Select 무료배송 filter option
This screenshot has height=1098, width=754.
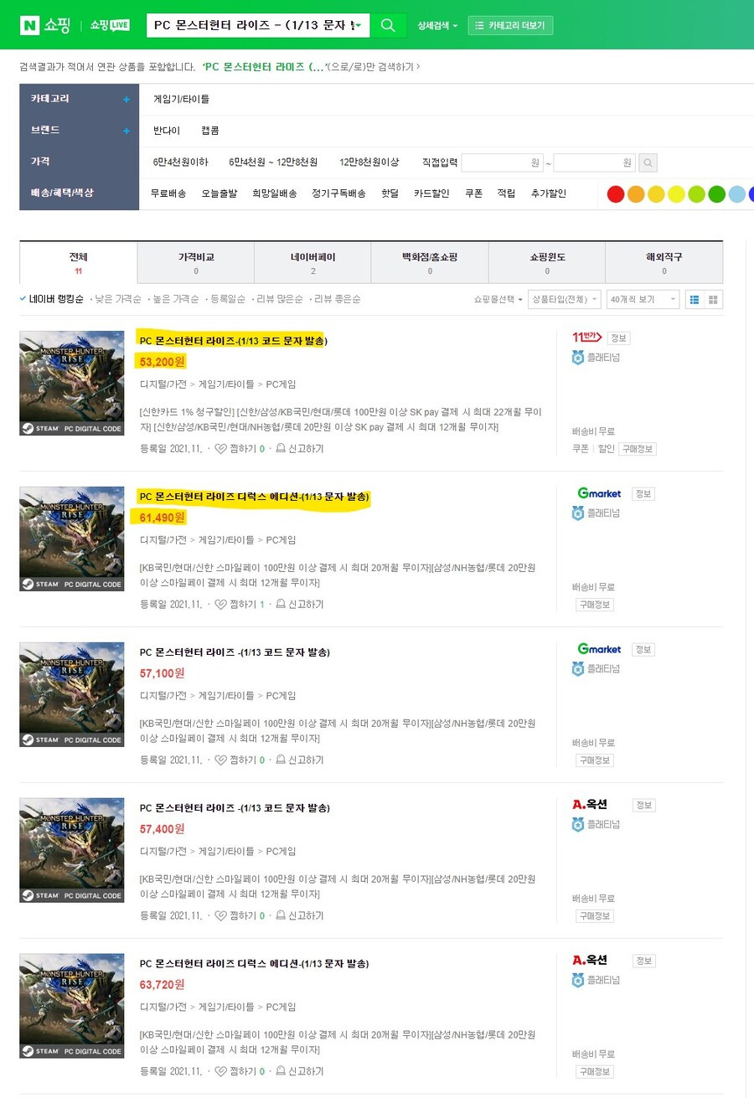[168, 193]
